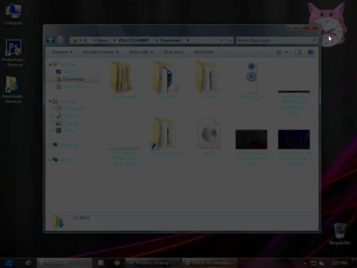
Task: Click the Forward arrow in Explorer
Action: pos(60,40)
